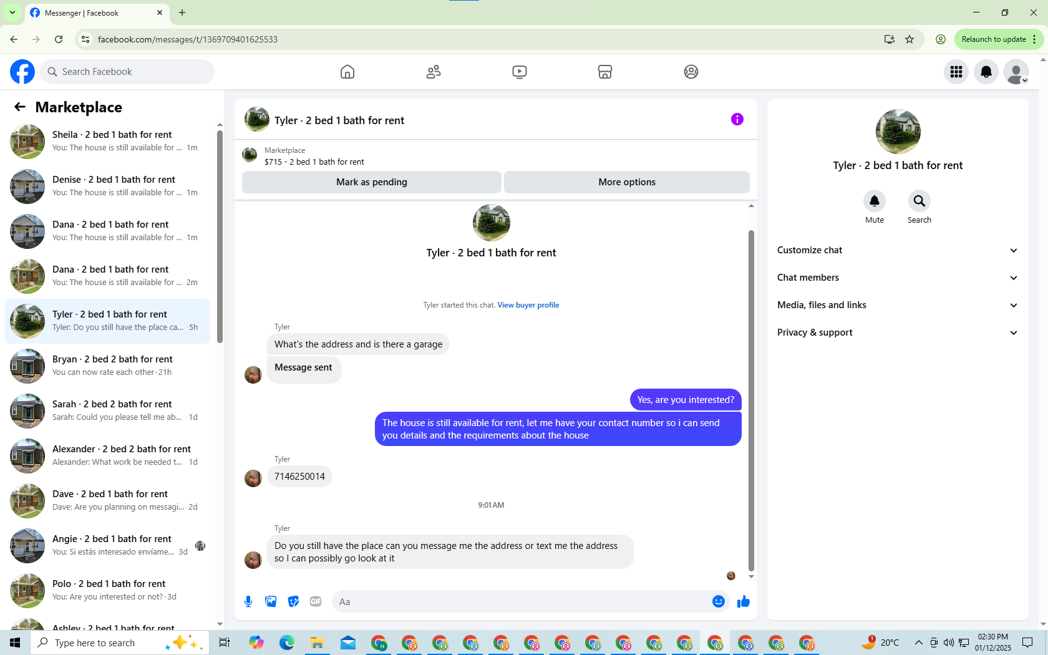Click the conversation list scrollbar
Viewport: 1048px width, 655px height.
220,237
